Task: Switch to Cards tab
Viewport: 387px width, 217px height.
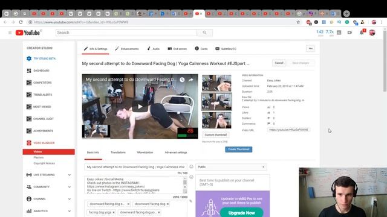Action: pos(201,49)
